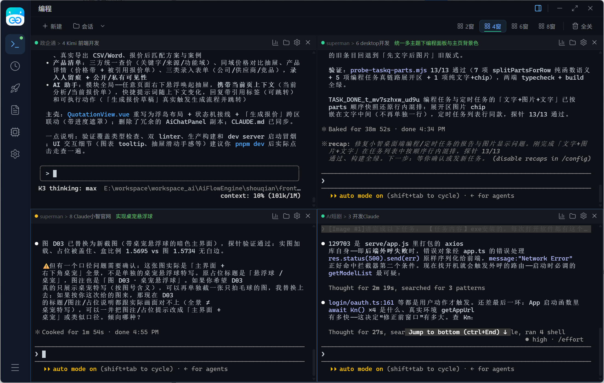Image resolution: width=604 pixels, height=383 pixels.
Task: Close the 3 开发Claude pane
Action: (x=594, y=216)
